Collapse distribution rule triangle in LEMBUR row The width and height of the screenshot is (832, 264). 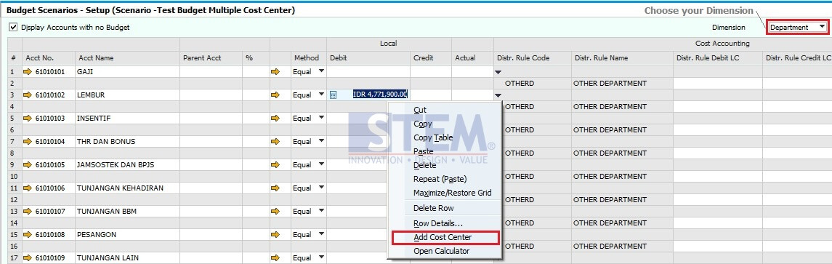[x=498, y=95]
